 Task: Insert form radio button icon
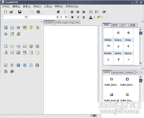(x=37, y=46)
